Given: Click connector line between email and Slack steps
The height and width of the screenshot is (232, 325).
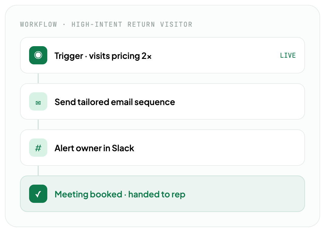Looking at the screenshot, I should pyautogui.click(x=38, y=125).
